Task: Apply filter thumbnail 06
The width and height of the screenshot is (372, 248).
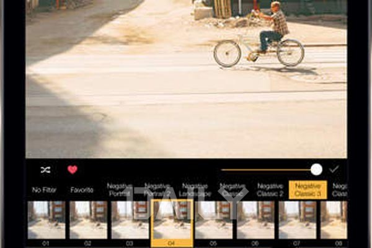Action: 255,220
